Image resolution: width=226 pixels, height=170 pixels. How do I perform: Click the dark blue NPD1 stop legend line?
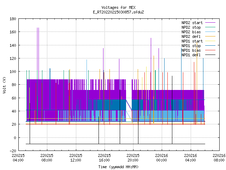pyautogui.click(x=210, y=46)
